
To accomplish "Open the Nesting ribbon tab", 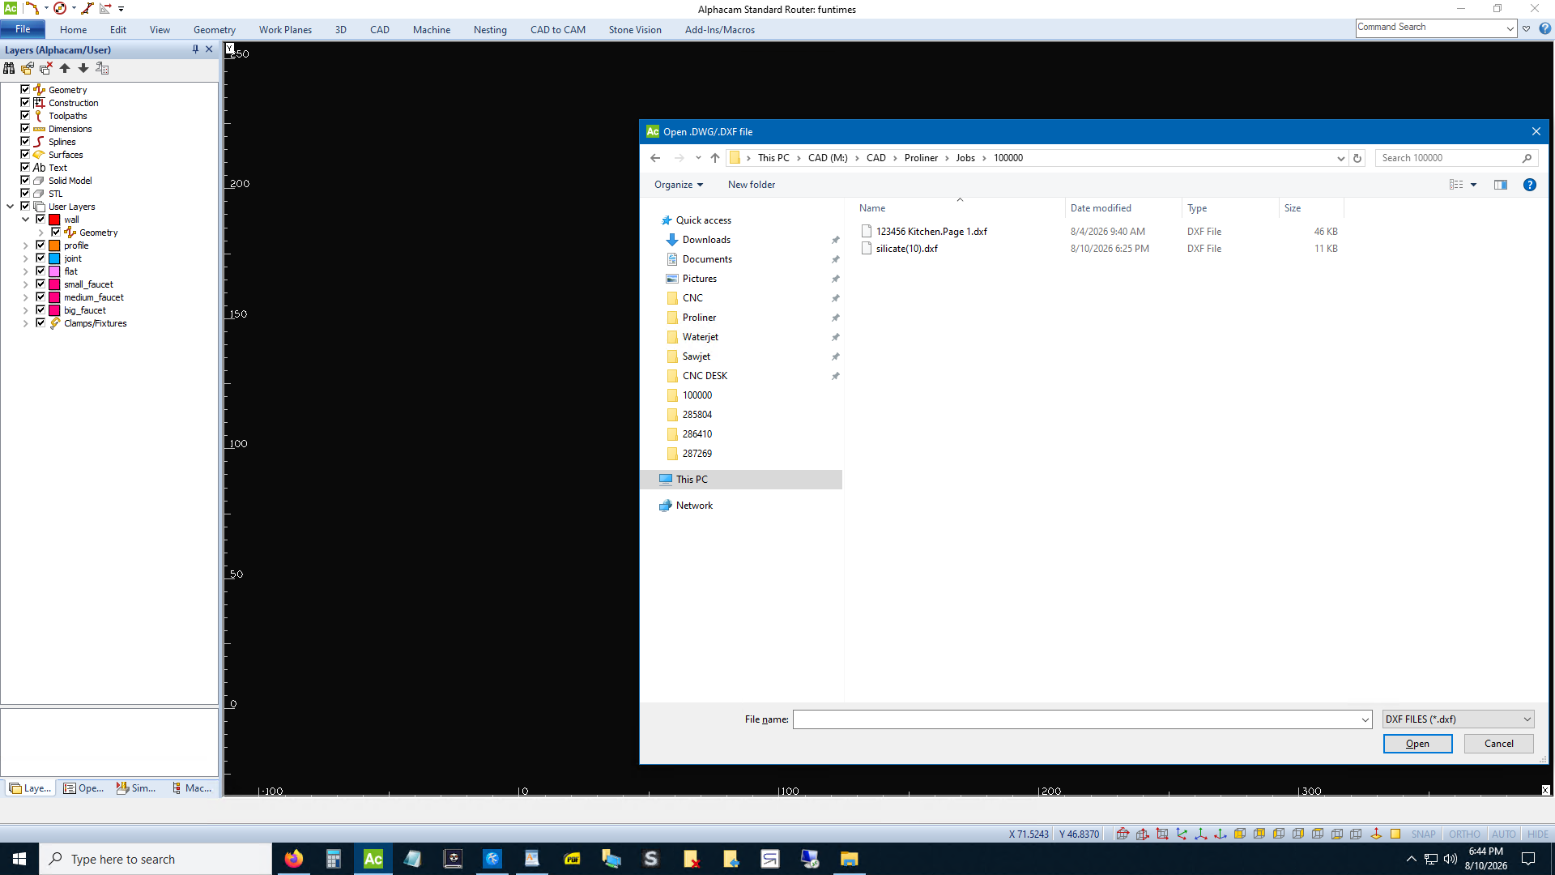I will point(490,30).
